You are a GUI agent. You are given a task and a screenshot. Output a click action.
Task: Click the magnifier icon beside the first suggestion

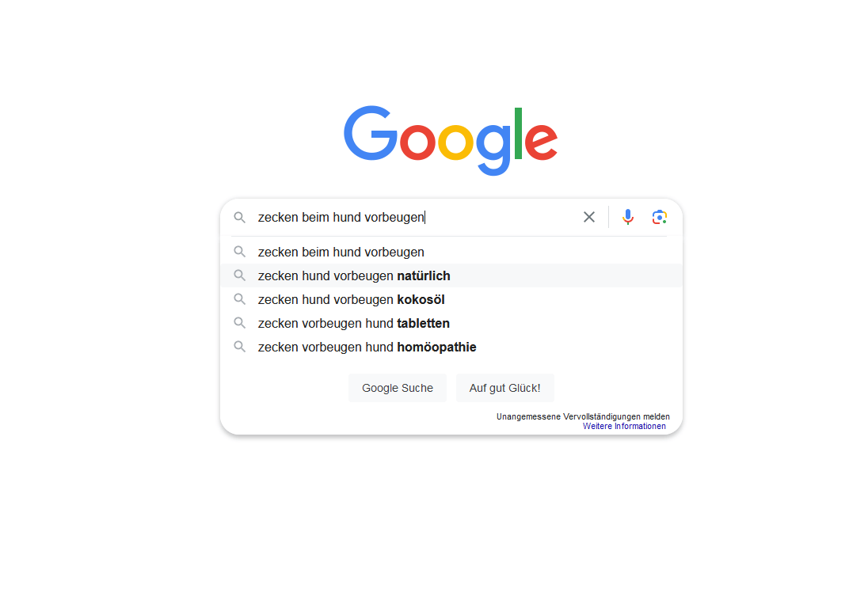(x=240, y=252)
